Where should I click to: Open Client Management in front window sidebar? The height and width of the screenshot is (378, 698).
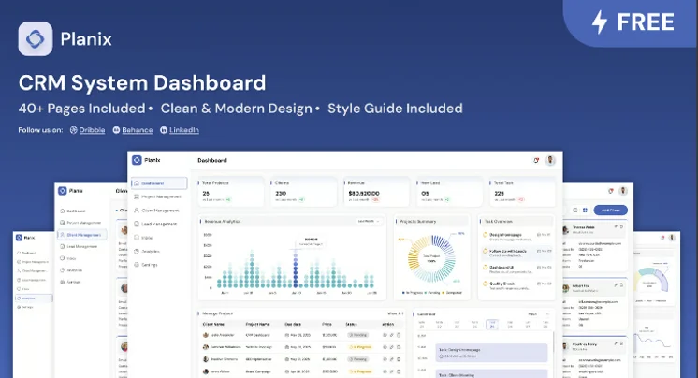pyautogui.click(x=156, y=211)
